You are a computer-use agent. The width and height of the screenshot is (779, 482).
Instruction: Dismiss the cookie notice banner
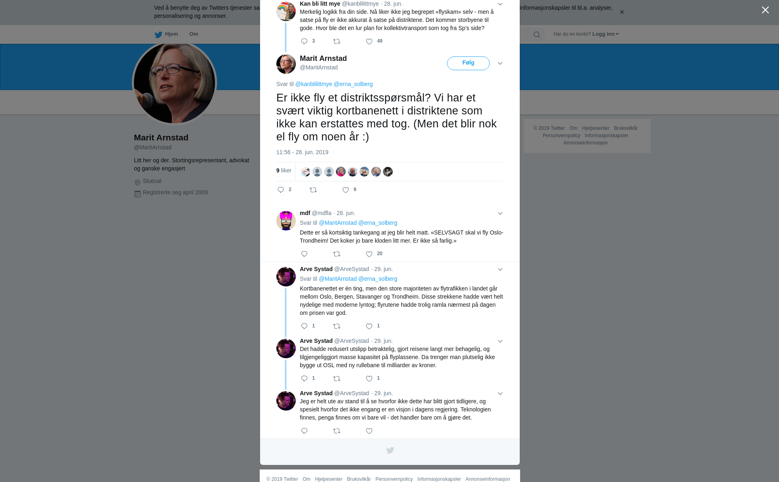pos(622,12)
